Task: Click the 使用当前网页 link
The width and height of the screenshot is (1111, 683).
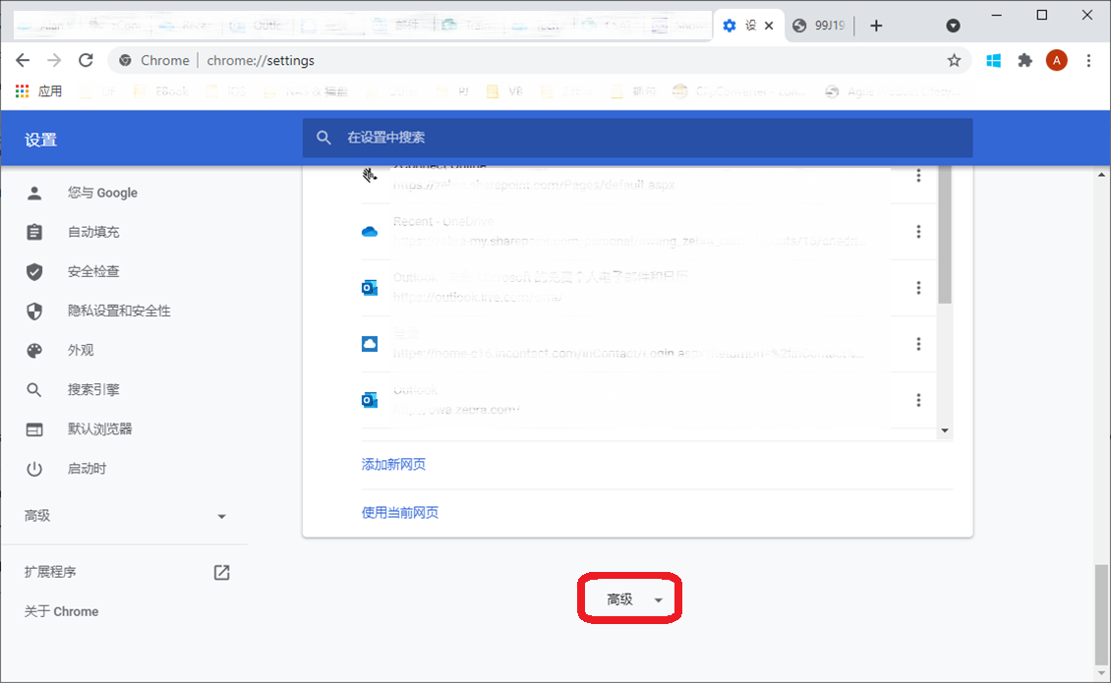Action: (399, 512)
